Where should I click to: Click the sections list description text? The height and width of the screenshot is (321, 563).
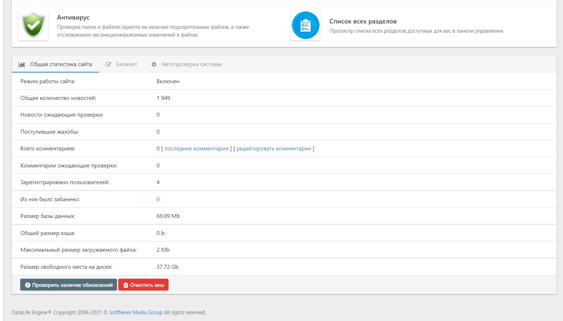click(416, 31)
